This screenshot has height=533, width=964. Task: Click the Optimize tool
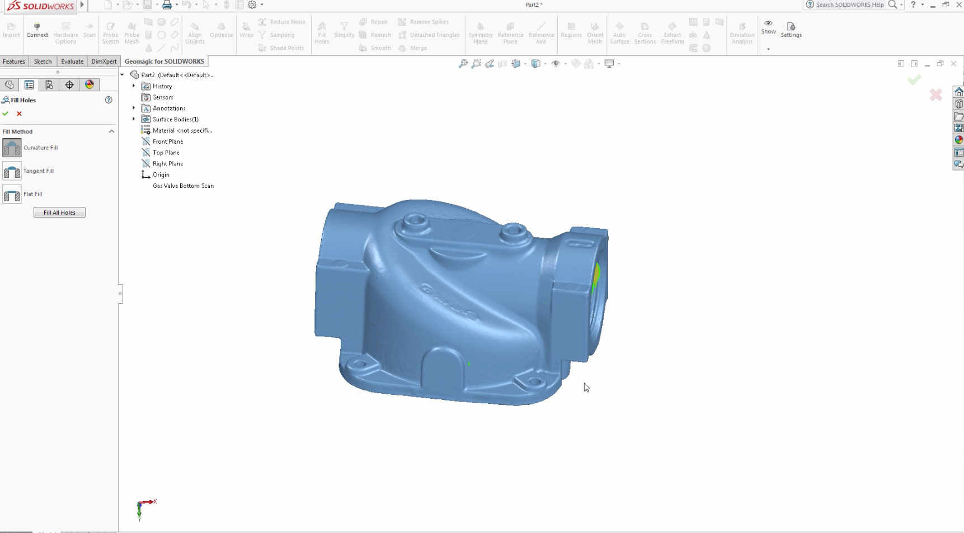point(221,30)
